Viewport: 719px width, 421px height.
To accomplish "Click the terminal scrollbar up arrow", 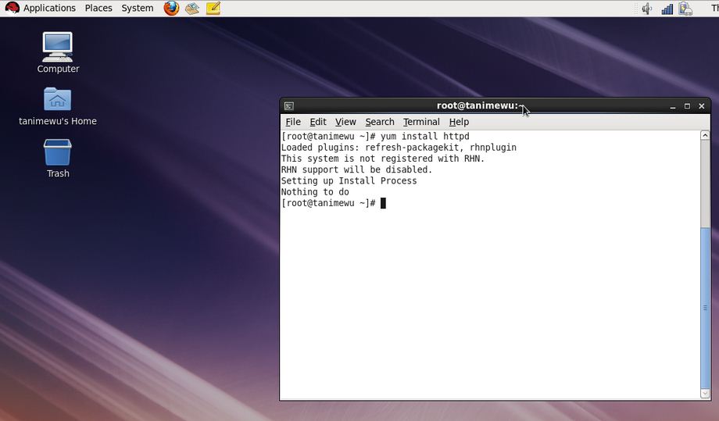I will [705, 135].
